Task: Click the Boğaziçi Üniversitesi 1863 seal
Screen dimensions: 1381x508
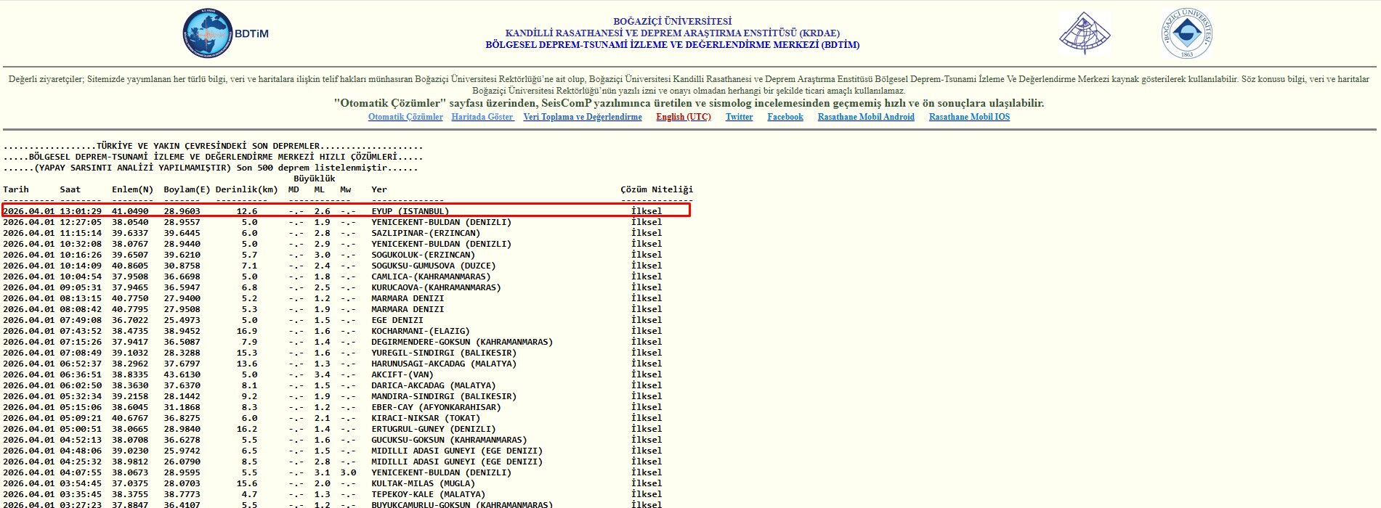Action: pos(1186,33)
